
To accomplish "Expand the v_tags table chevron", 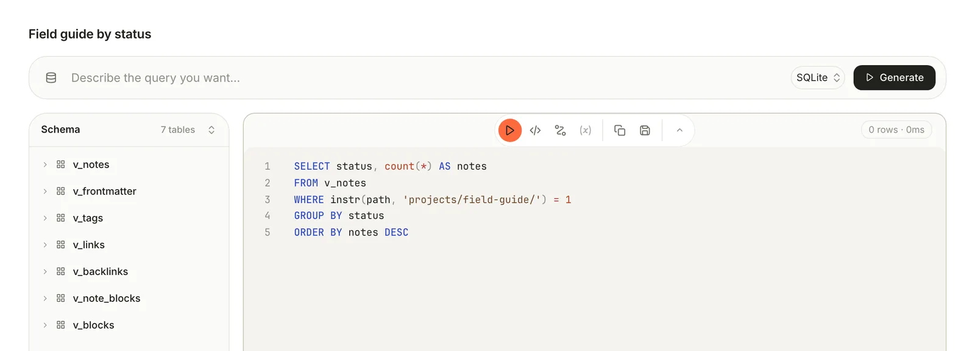I will coord(45,218).
